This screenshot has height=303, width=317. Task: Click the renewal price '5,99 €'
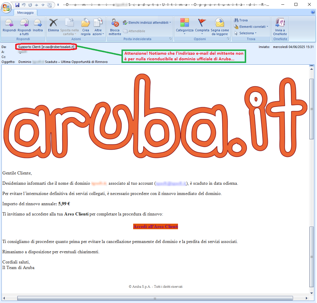[64, 204]
